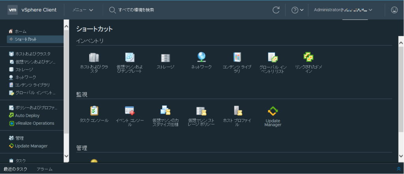Click the sidebar ネットワーク icon
Image resolution: width=404 pixels, height=174 pixels.
click(11, 77)
